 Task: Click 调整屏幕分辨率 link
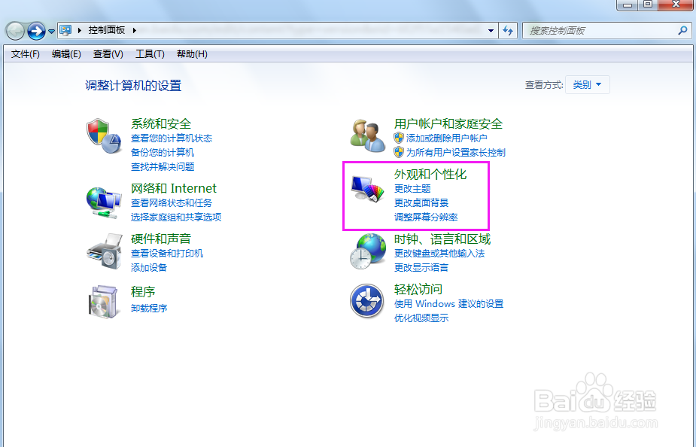coord(426,217)
